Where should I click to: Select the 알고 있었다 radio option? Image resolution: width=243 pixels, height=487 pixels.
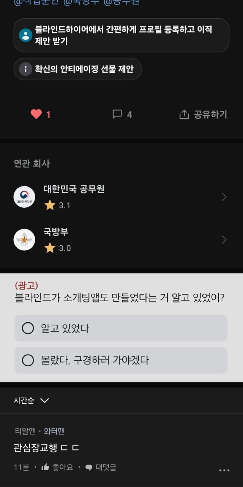click(x=28, y=328)
